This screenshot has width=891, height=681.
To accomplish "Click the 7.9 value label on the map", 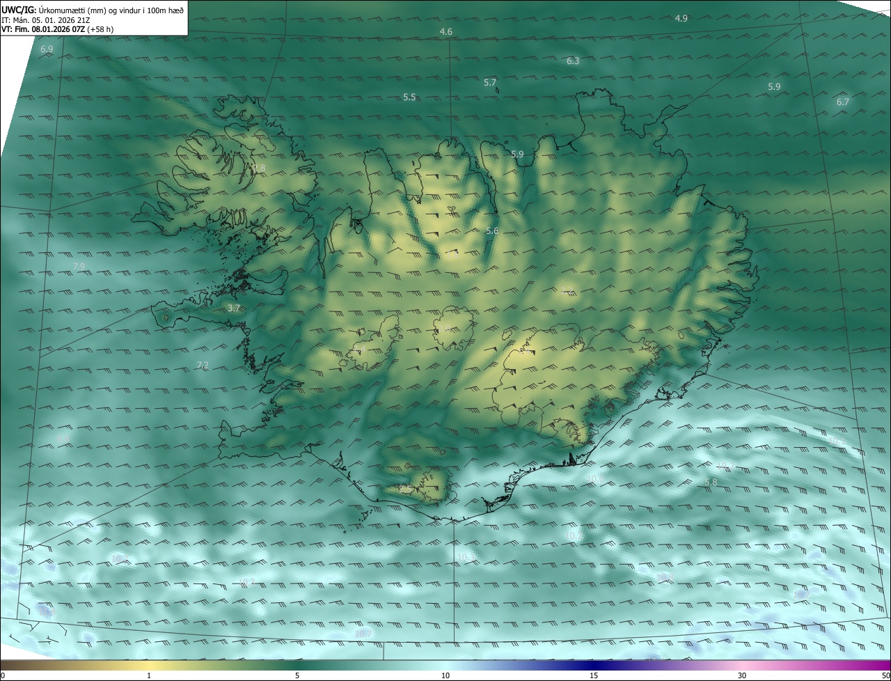I will tap(79, 267).
